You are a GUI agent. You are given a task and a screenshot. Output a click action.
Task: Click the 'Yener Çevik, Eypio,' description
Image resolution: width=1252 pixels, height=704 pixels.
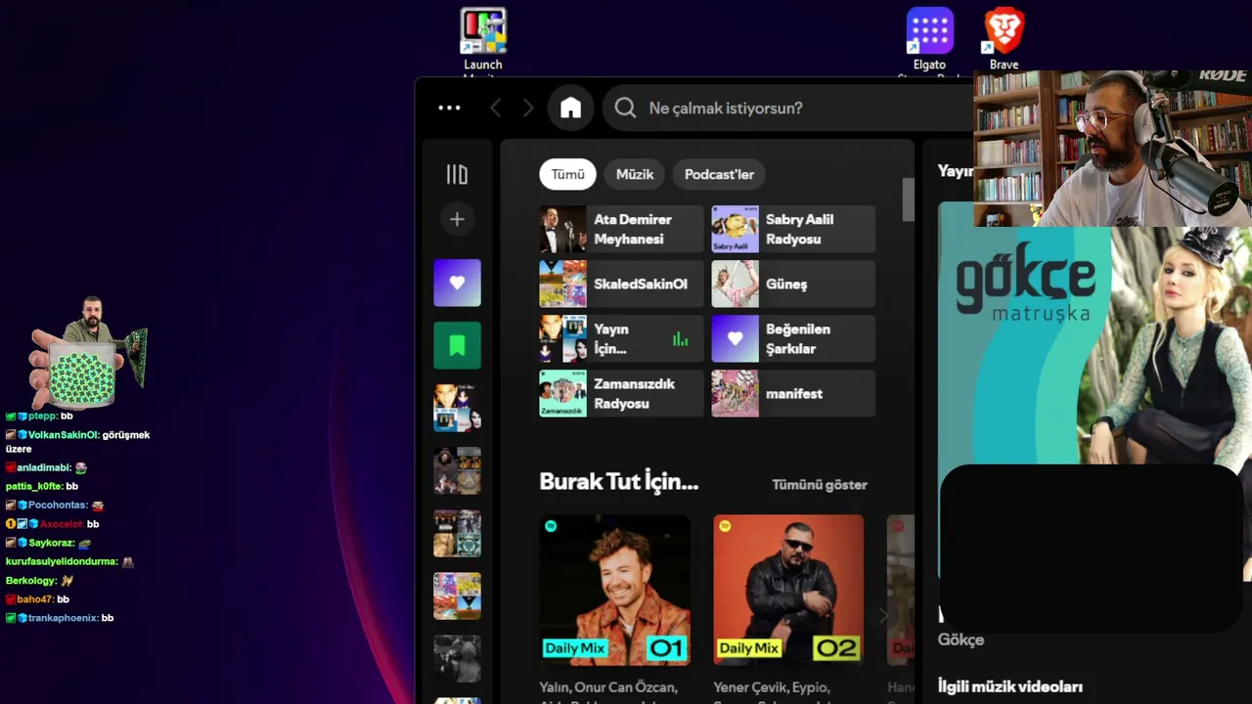click(x=772, y=687)
